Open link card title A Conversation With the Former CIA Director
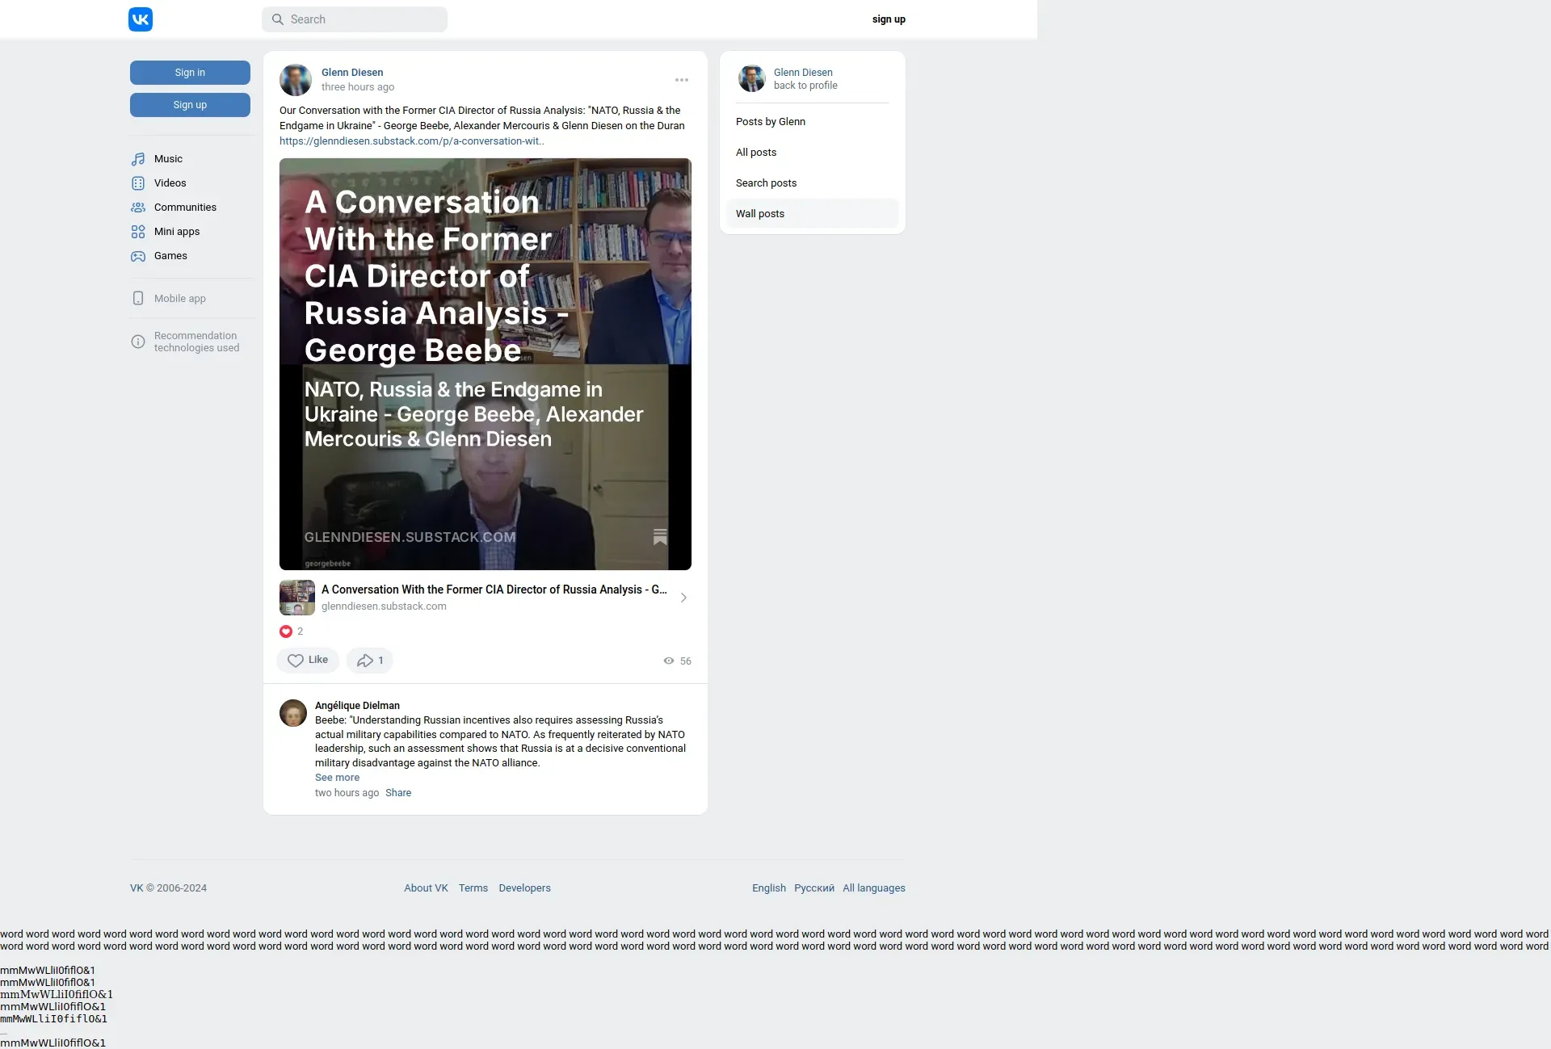The width and height of the screenshot is (1551, 1049). (494, 590)
